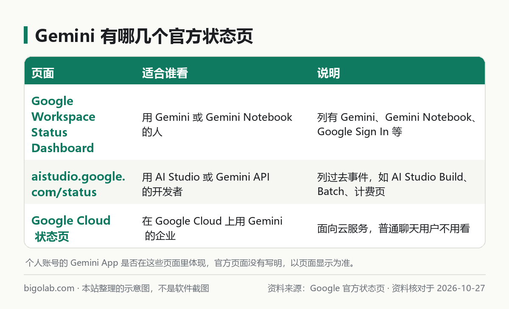Click the title "Gemini 有哪几个官方状态页"
Screen dimensions: 509x309
[144, 36]
